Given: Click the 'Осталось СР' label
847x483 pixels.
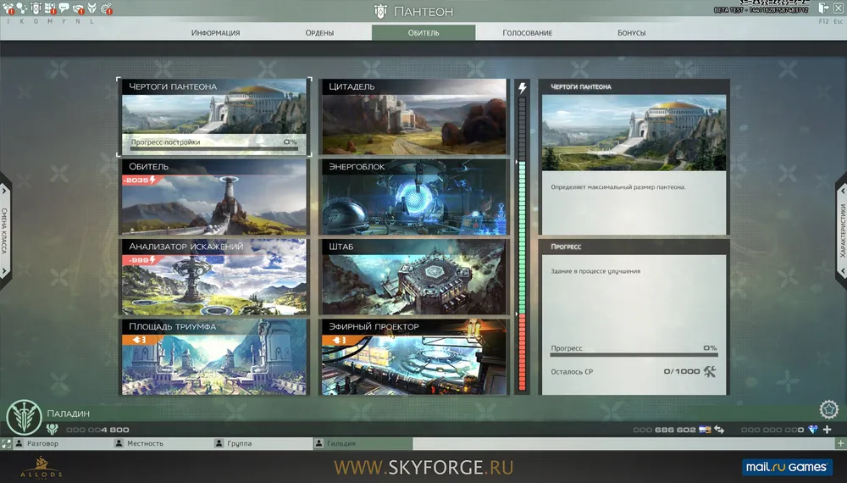Looking at the screenshot, I should tap(572, 372).
